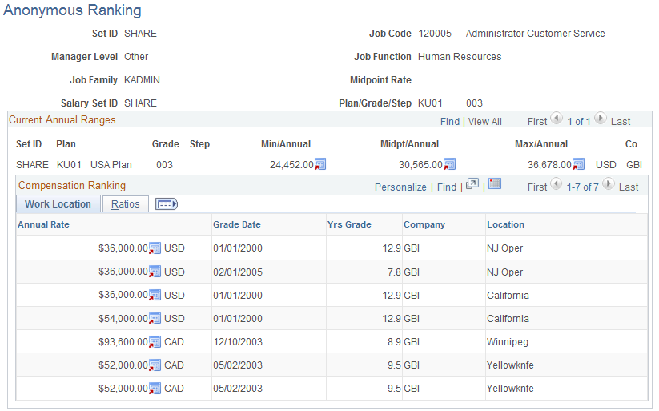Open currency icon beside Min/Annual 24,452.00
659x411 pixels.
point(320,164)
